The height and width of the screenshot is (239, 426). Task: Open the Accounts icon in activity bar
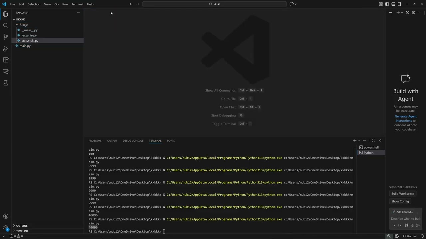click(x=6, y=216)
